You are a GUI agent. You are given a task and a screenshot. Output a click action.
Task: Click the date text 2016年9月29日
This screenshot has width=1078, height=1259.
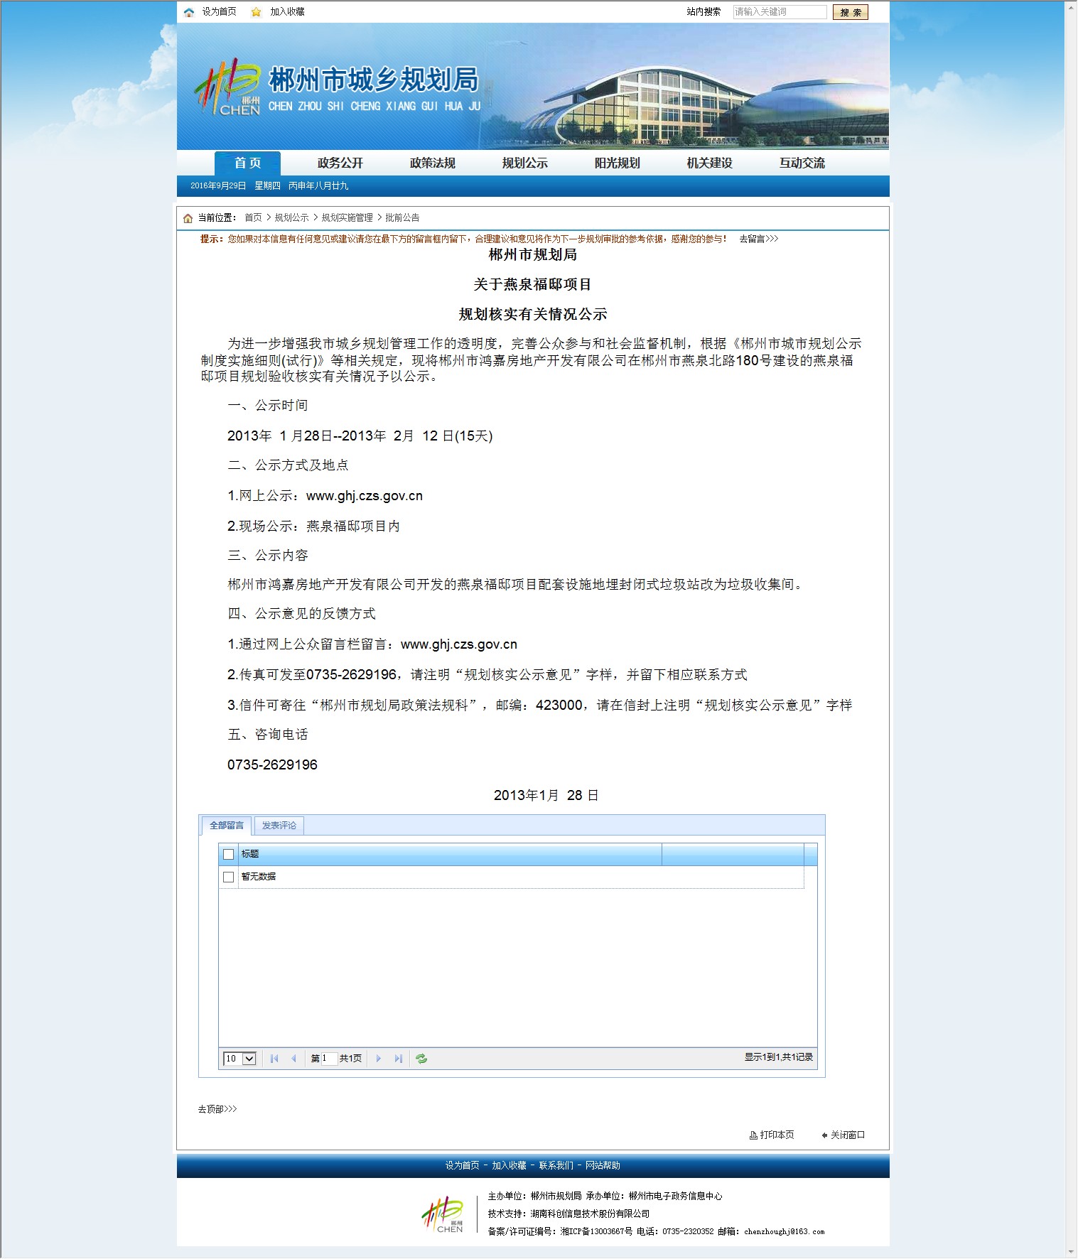[218, 186]
